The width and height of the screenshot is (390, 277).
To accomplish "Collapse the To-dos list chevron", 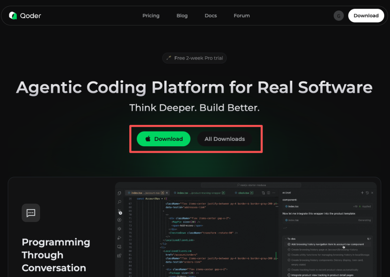I will pyautogui.click(x=286, y=239).
